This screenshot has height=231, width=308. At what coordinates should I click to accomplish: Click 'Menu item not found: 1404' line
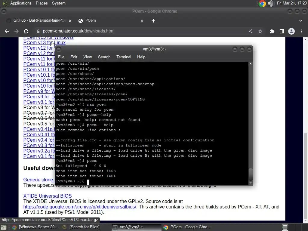click(x=86, y=176)
